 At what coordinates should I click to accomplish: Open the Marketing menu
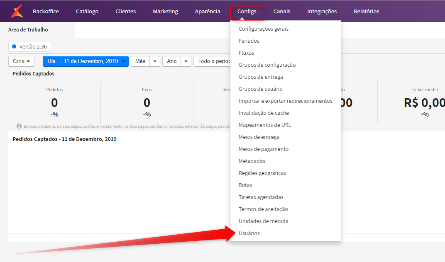tap(166, 11)
